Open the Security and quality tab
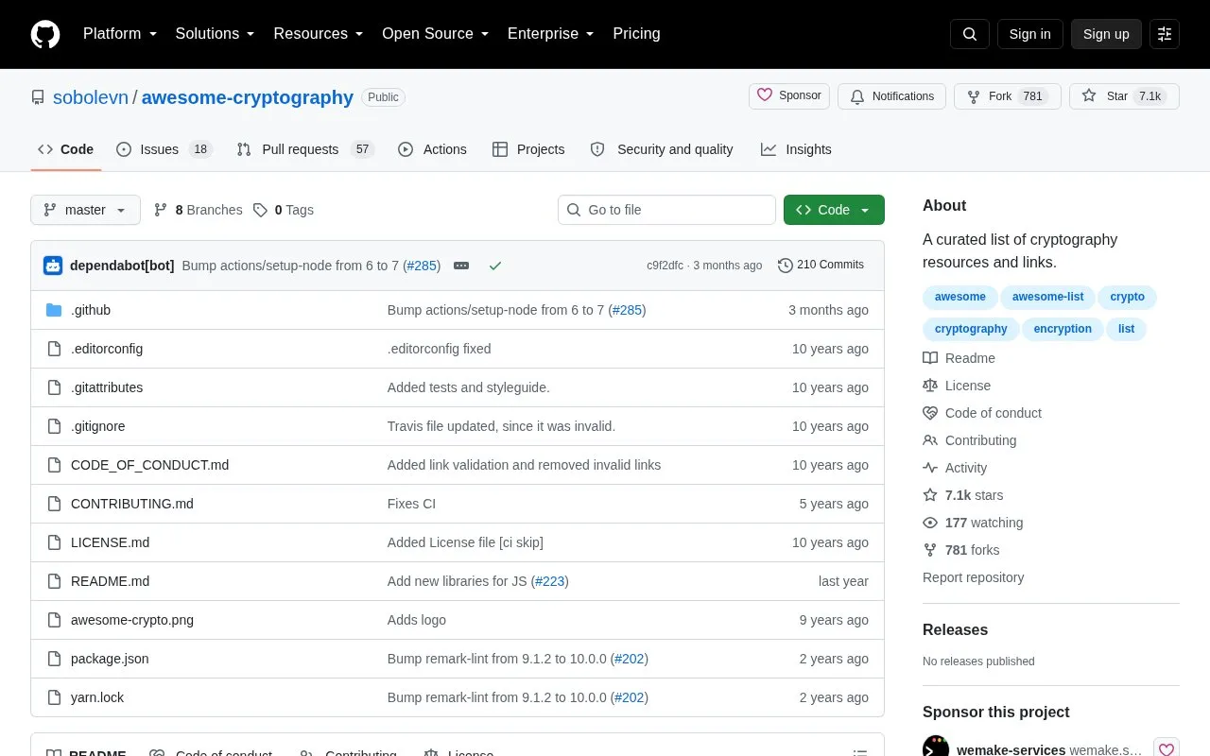The width and height of the screenshot is (1210, 756). (662, 149)
